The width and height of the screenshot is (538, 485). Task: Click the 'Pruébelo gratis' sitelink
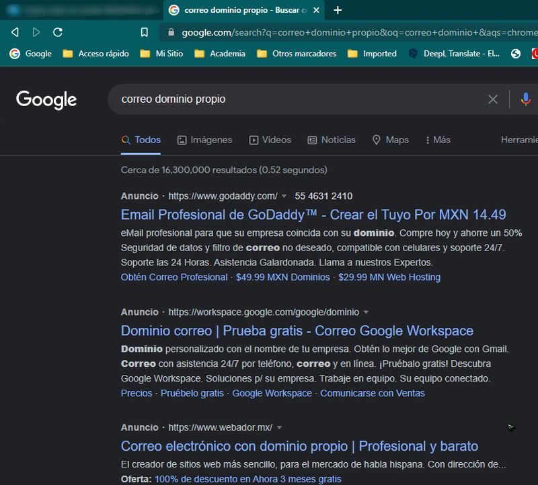tap(192, 393)
